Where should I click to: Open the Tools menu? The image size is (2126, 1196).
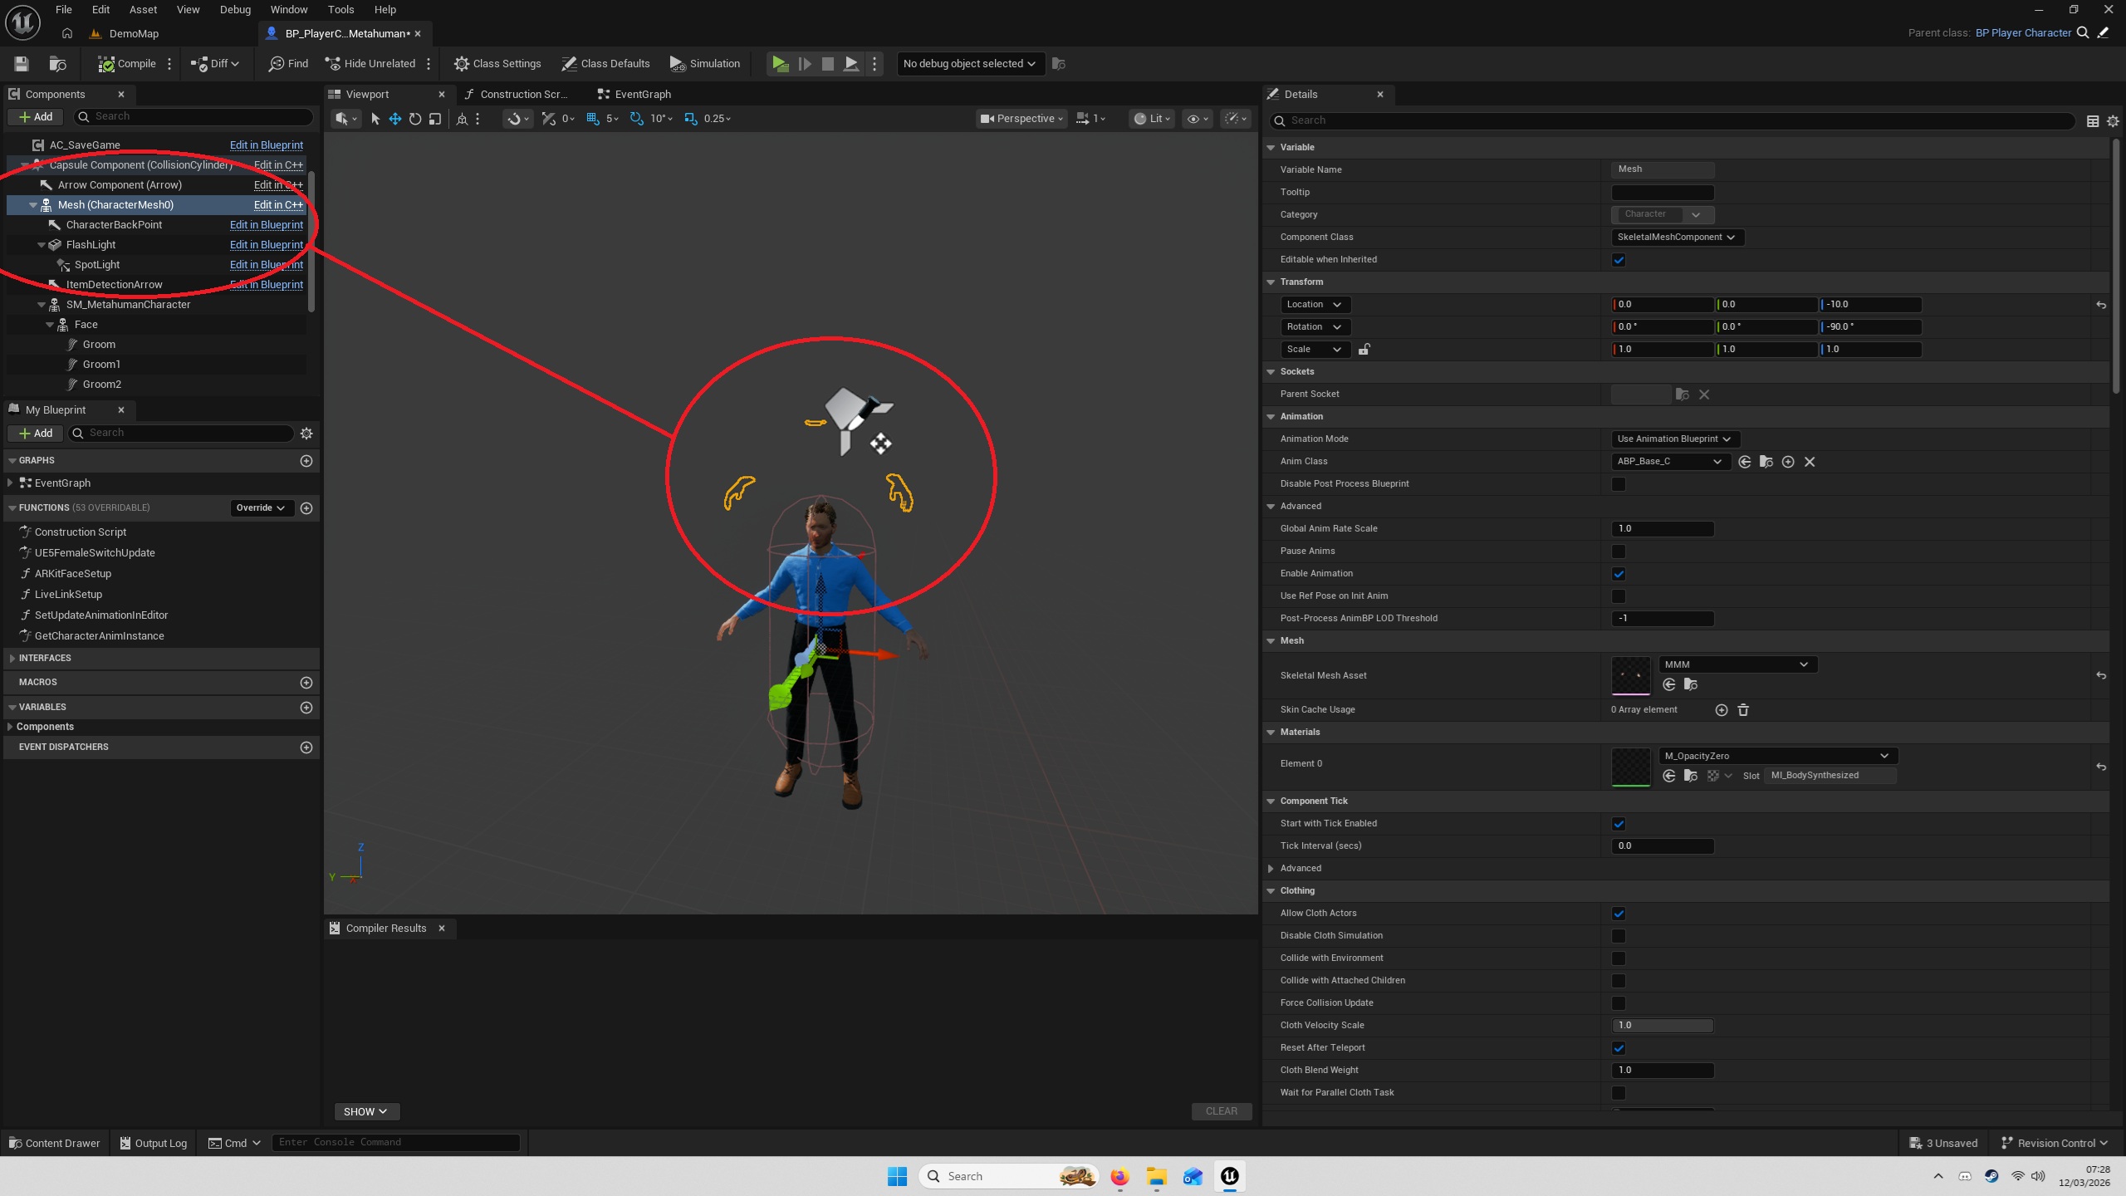(340, 10)
